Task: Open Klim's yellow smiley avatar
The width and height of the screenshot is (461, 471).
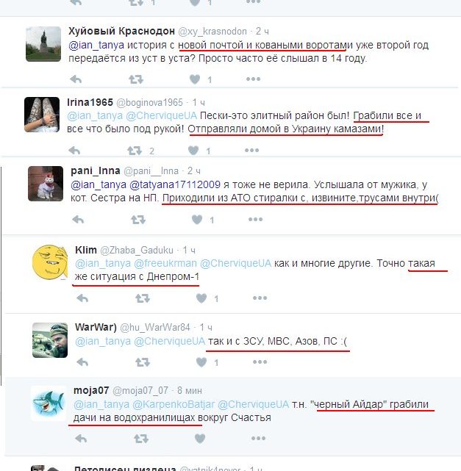Action: [50, 262]
